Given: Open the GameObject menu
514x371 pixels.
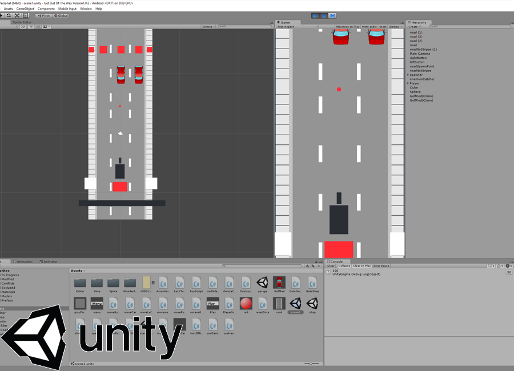Looking at the screenshot, I should pos(25,9).
